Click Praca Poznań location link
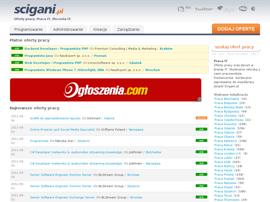Screen dimensions: 270x202 (224, 179)
